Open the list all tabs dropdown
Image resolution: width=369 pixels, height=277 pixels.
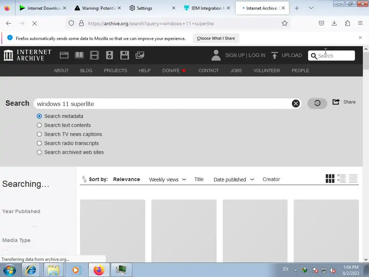(311, 8)
